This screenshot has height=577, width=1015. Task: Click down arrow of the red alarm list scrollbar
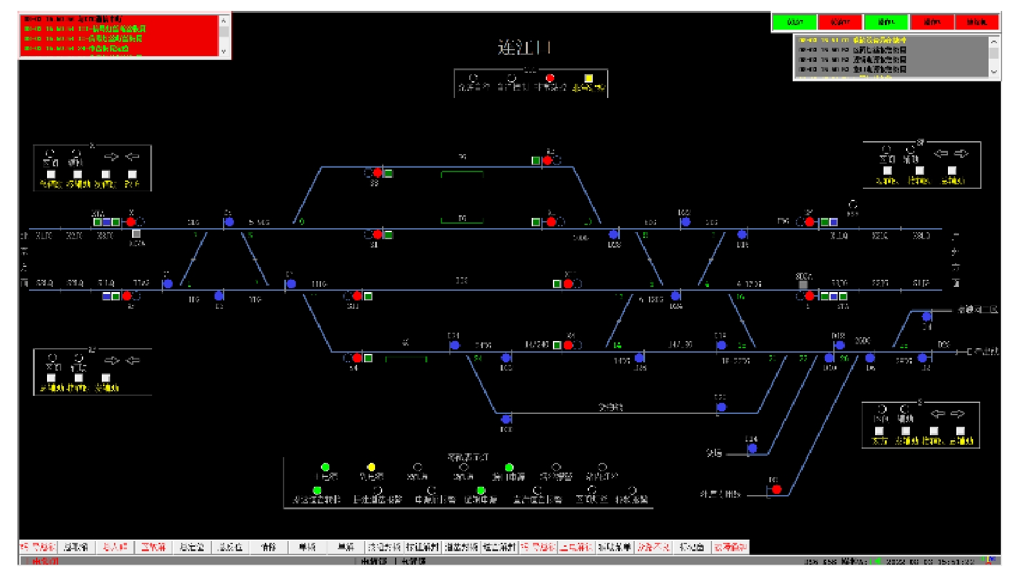[224, 52]
